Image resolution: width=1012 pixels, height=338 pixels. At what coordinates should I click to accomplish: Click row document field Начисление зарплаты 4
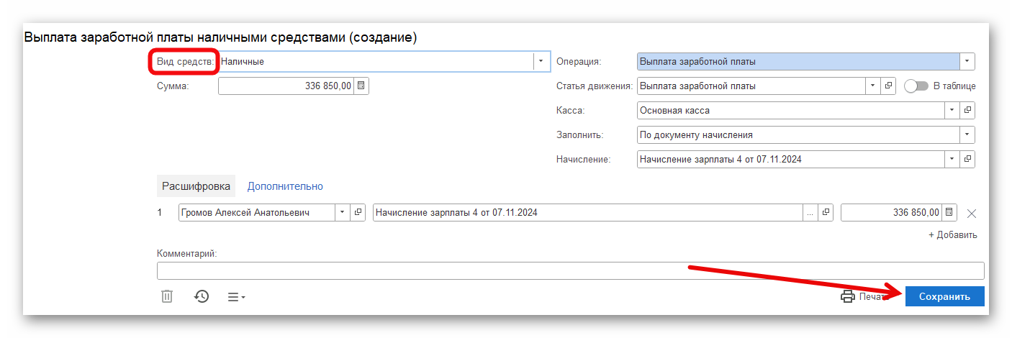588,213
